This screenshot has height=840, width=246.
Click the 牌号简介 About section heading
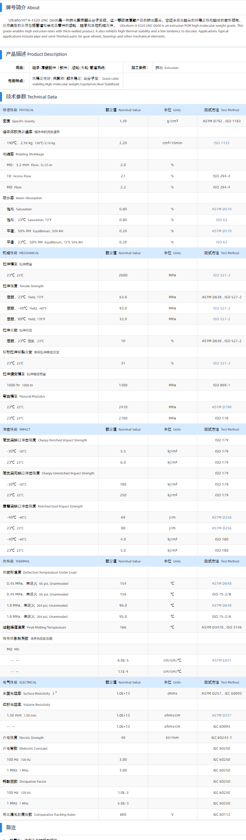coord(23,8)
